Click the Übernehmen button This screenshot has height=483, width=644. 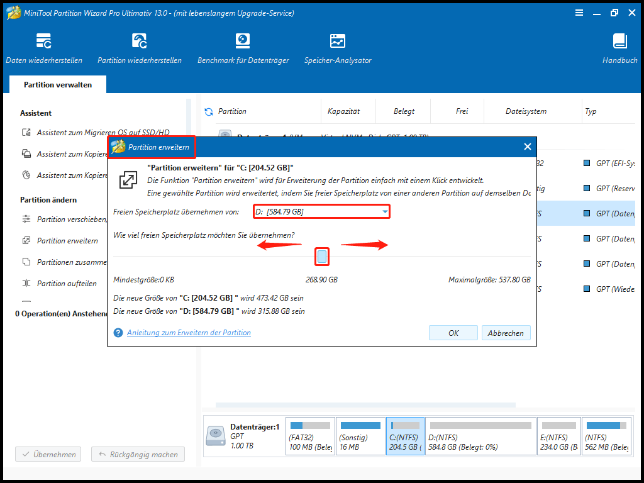[x=48, y=454]
